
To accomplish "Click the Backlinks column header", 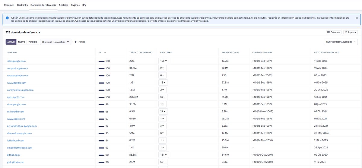I will click(166, 52).
